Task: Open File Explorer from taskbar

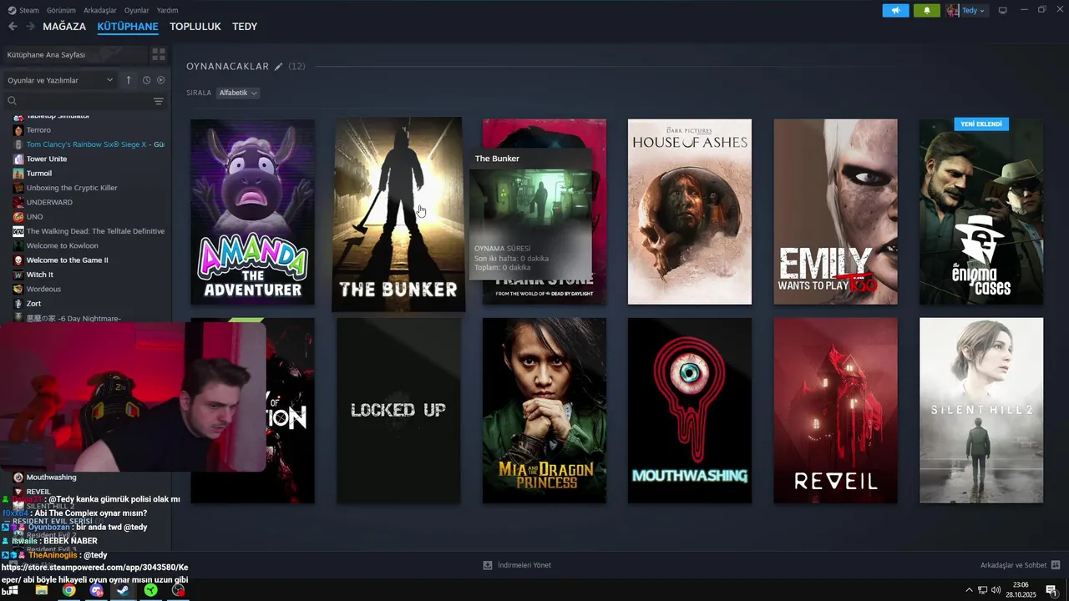Action: point(41,590)
